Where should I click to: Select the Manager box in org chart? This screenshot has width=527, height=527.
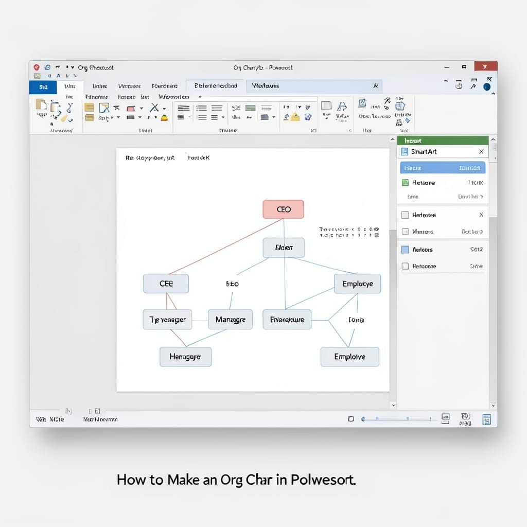click(x=230, y=320)
